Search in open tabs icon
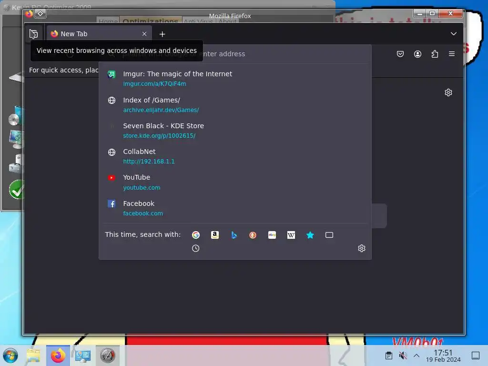 (x=329, y=235)
